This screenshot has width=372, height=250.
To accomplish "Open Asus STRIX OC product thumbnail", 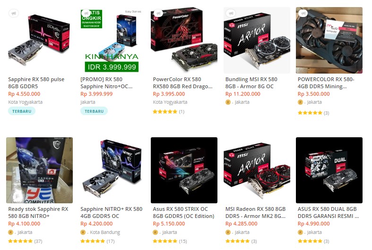I will point(184,170).
